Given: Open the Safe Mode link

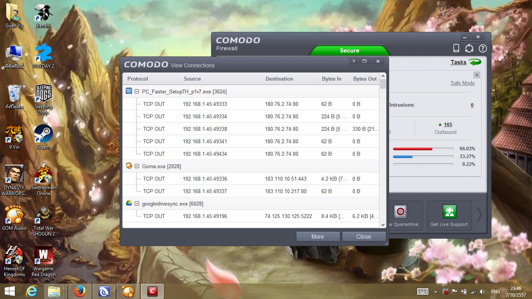Looking at the screenshot, I should click(462, 83).
